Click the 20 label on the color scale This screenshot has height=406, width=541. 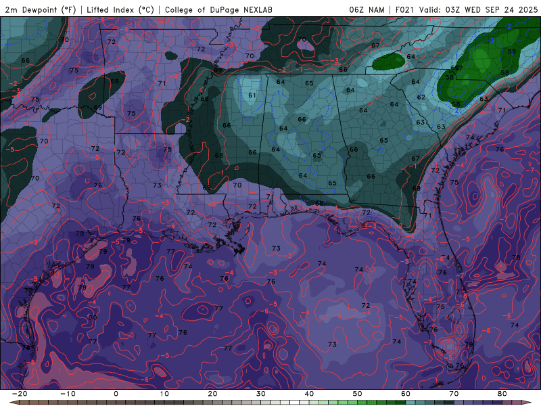click(x=212, y=394)
